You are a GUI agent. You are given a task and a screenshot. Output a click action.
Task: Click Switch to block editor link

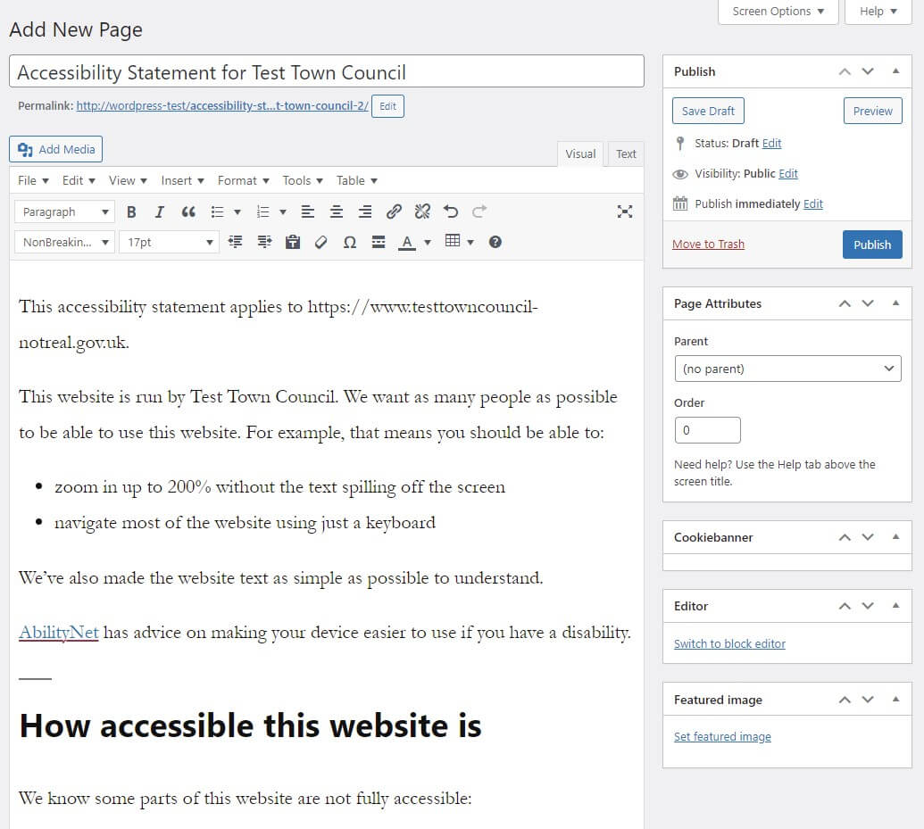tap(729, 643)
